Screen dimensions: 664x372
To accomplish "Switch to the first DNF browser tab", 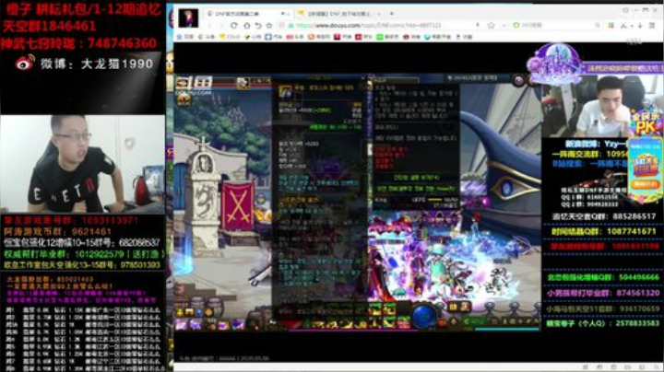I will click(248, 14).
